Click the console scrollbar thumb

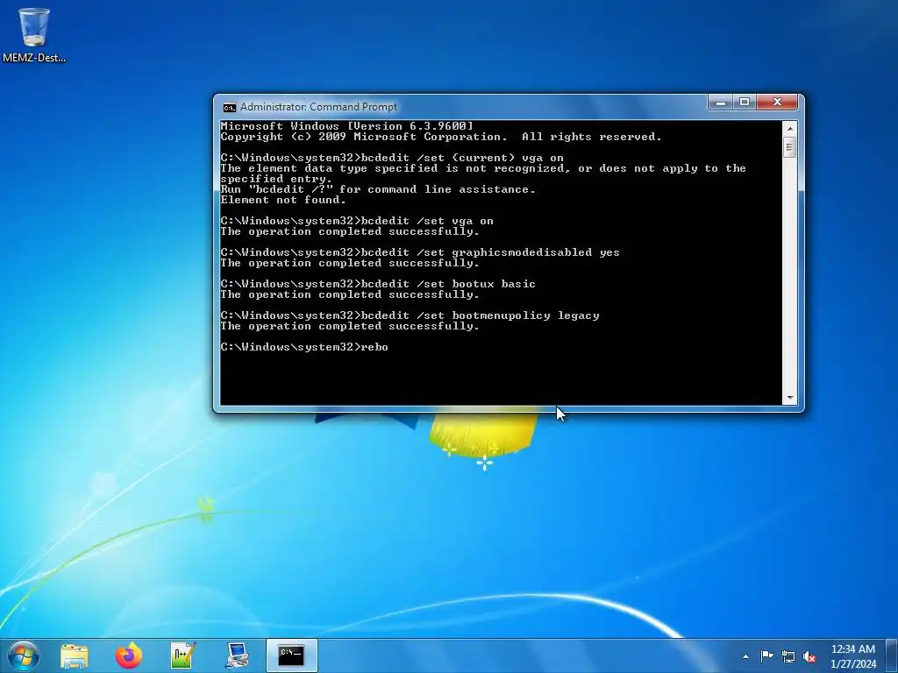[x=790, y=147]
